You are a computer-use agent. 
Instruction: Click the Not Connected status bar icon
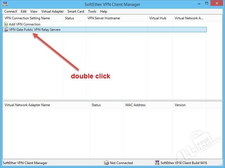(106, 163)
